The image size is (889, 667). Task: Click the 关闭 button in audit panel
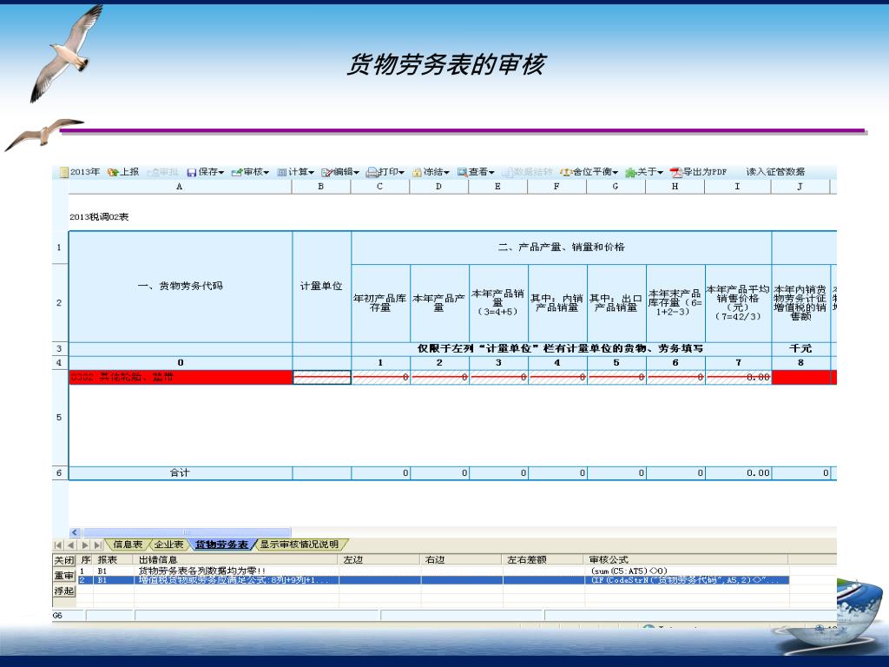[64, 560]
